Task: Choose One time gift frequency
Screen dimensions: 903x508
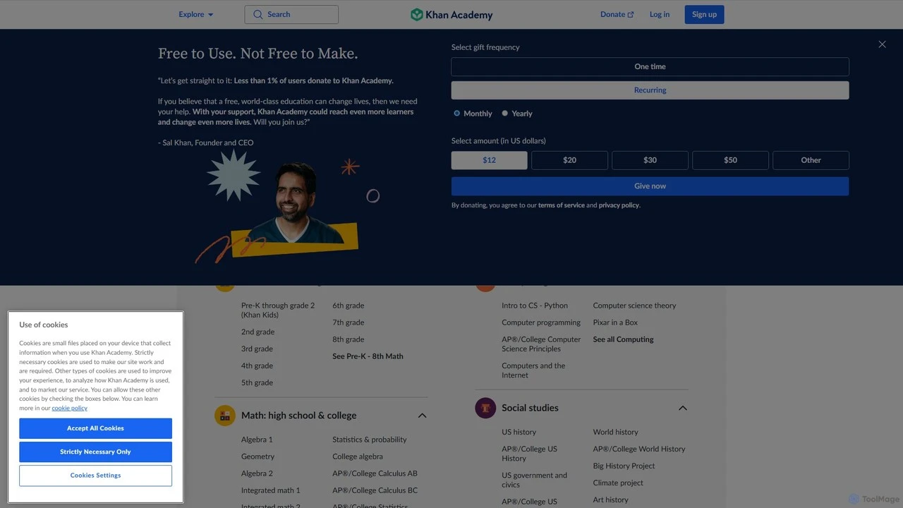Action: [650, 66]
